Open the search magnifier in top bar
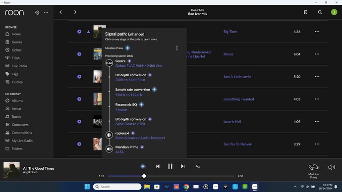The image size is (342, 192). [x=320, y=12]
